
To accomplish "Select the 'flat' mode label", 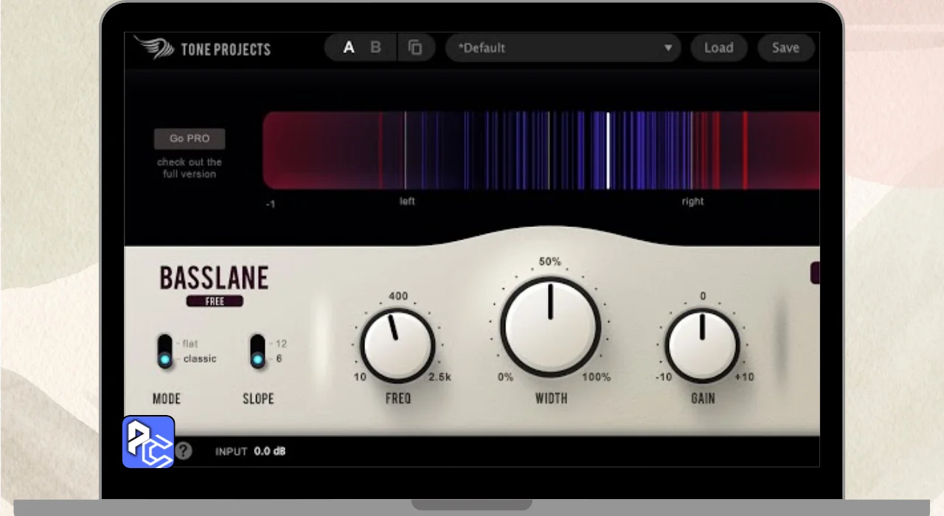I will point(190,344).
